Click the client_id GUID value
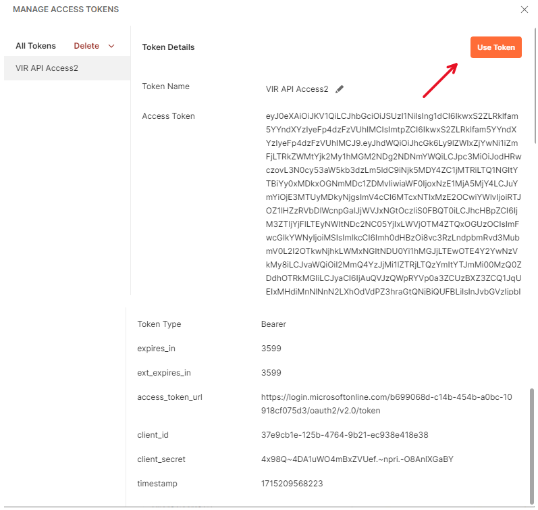 pos(344,435)
